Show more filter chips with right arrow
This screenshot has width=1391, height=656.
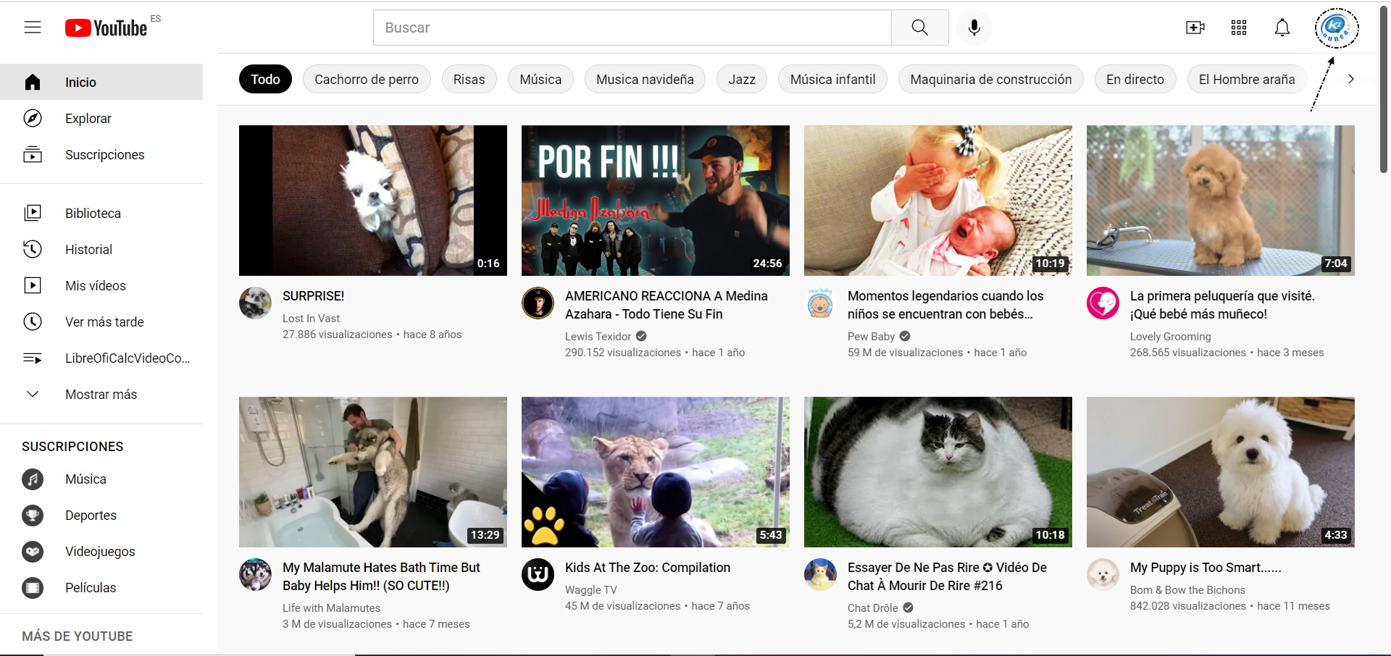[x=1350, y=79]
